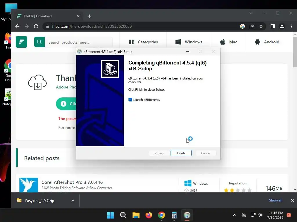Close the Chrome downloads bar
297x222 pixels.
point(292,200)
